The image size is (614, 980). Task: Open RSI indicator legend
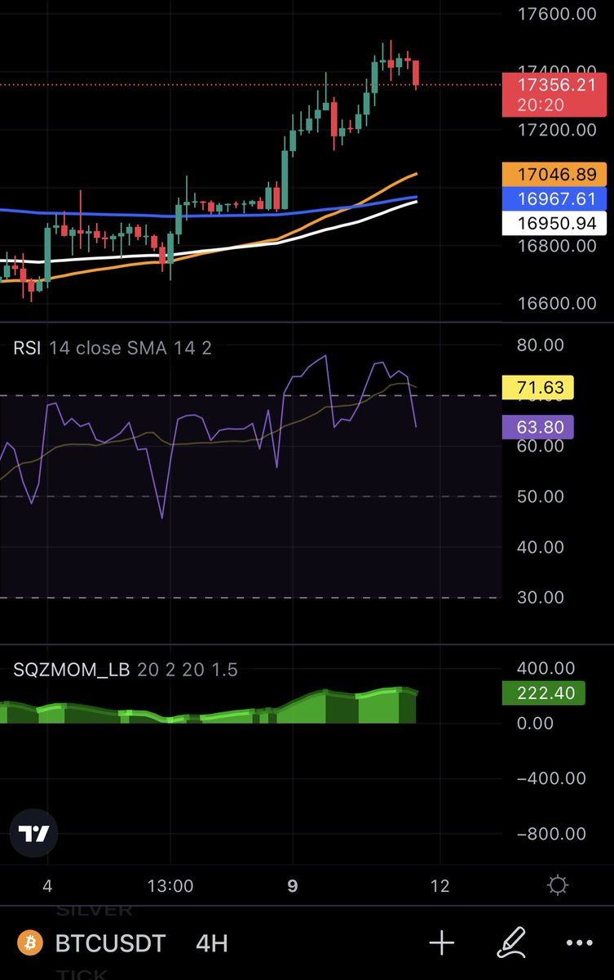113,348
